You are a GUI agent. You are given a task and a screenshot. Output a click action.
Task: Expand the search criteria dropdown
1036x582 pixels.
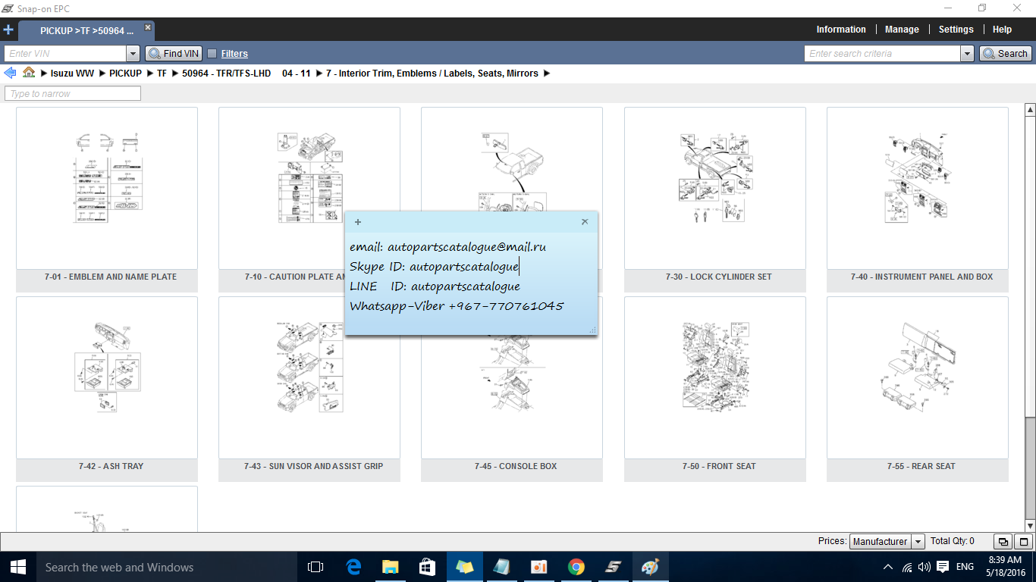(967, 54)
